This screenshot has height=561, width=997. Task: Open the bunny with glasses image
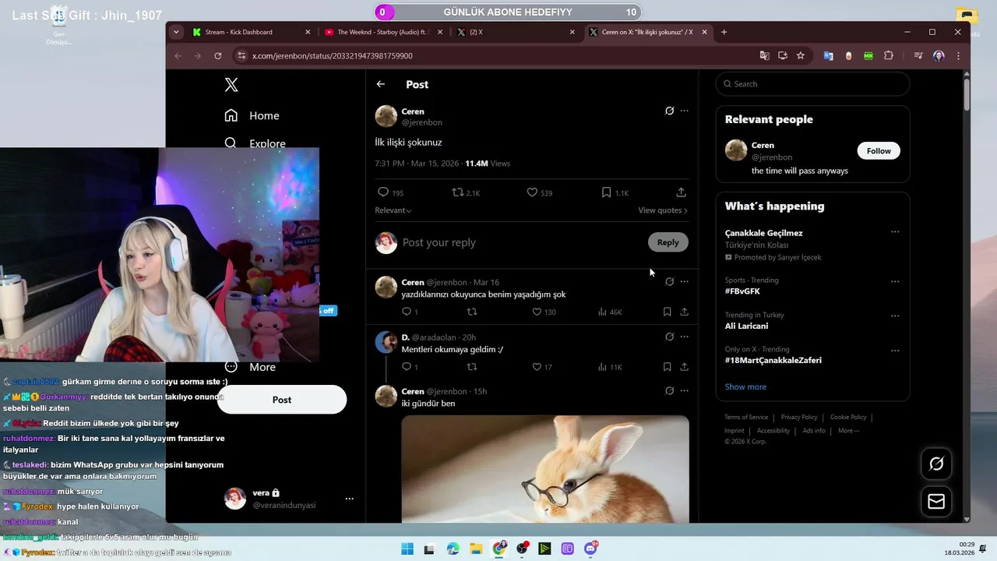(545, 469)
